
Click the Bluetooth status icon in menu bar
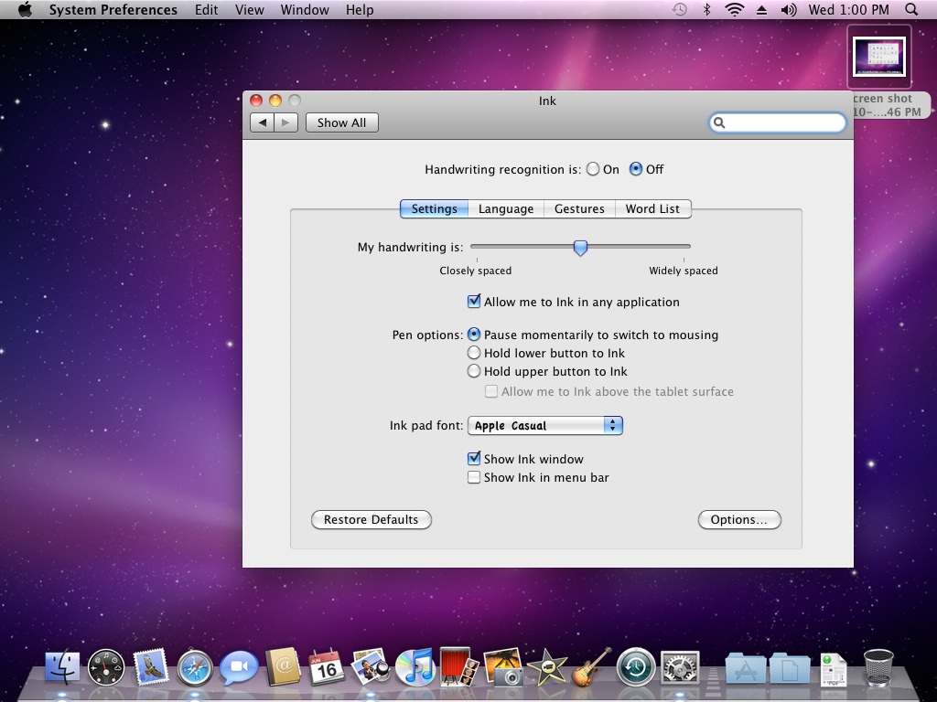706,9
